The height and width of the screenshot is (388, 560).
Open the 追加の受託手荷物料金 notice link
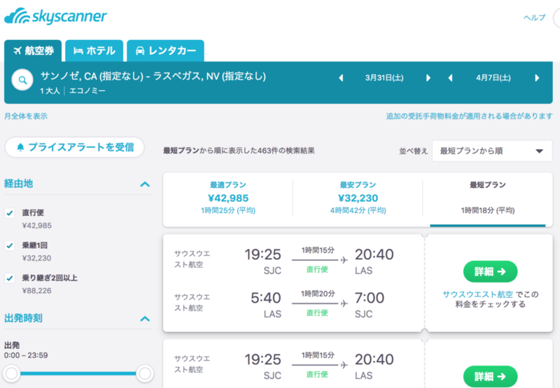pos(469,116)
